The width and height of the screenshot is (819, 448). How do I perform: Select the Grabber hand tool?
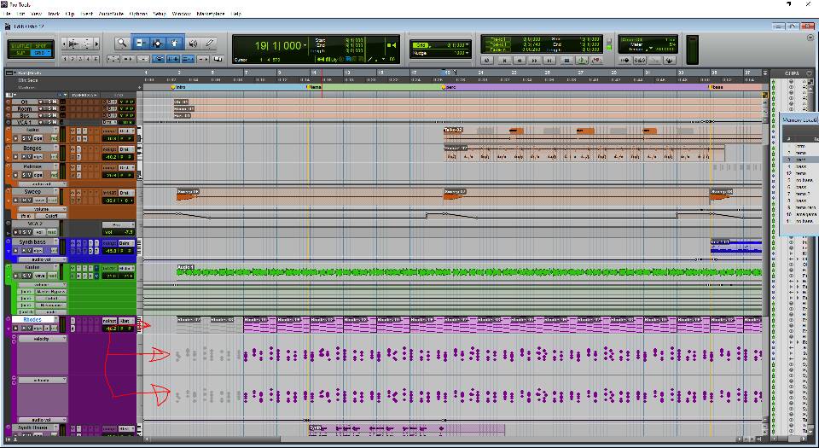(x=175, y=44)
